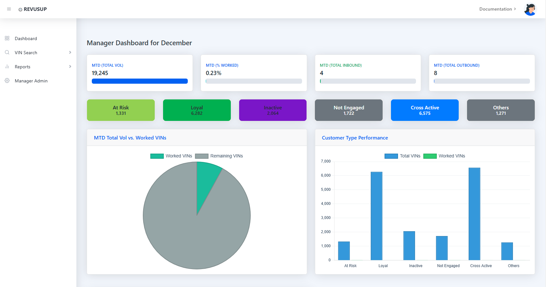The width and height of the screenshot is (546, 287).
Task: Toggle Remaining VINs legend in pie chart
Action: (219, 156)
